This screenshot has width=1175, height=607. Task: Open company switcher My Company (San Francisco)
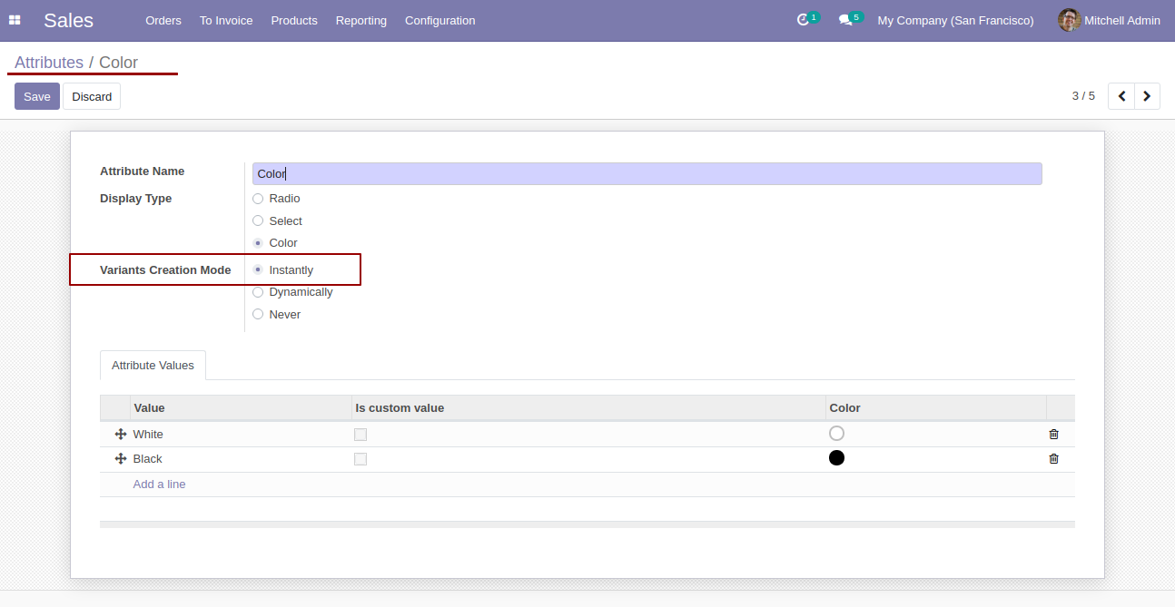coord(955,20)
